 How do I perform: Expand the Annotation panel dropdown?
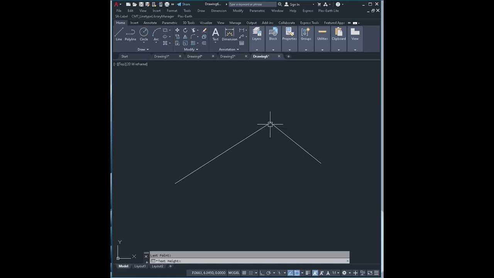pos(229,49)
